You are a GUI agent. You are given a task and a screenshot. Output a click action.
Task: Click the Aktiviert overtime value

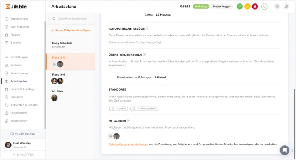click(160, 77)
